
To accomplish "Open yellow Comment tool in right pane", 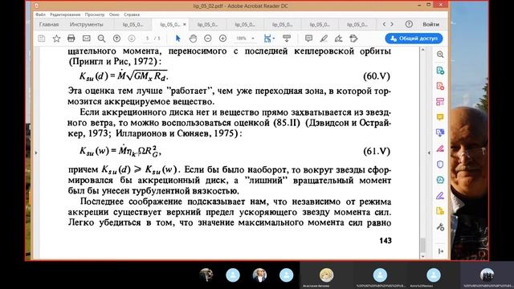I will click(x=440, y=117).
